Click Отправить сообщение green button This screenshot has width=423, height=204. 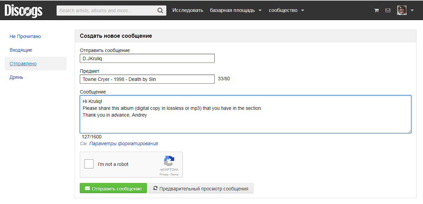point(113,188)
